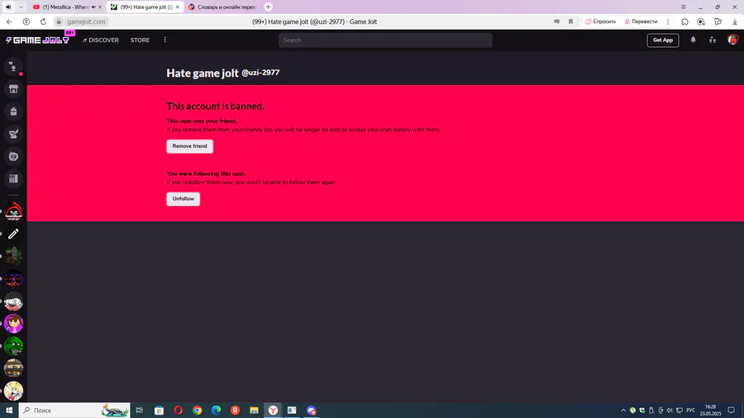This screenshot has width=744, height=418.
Task: Reload the current page
Action: (43, 21)
